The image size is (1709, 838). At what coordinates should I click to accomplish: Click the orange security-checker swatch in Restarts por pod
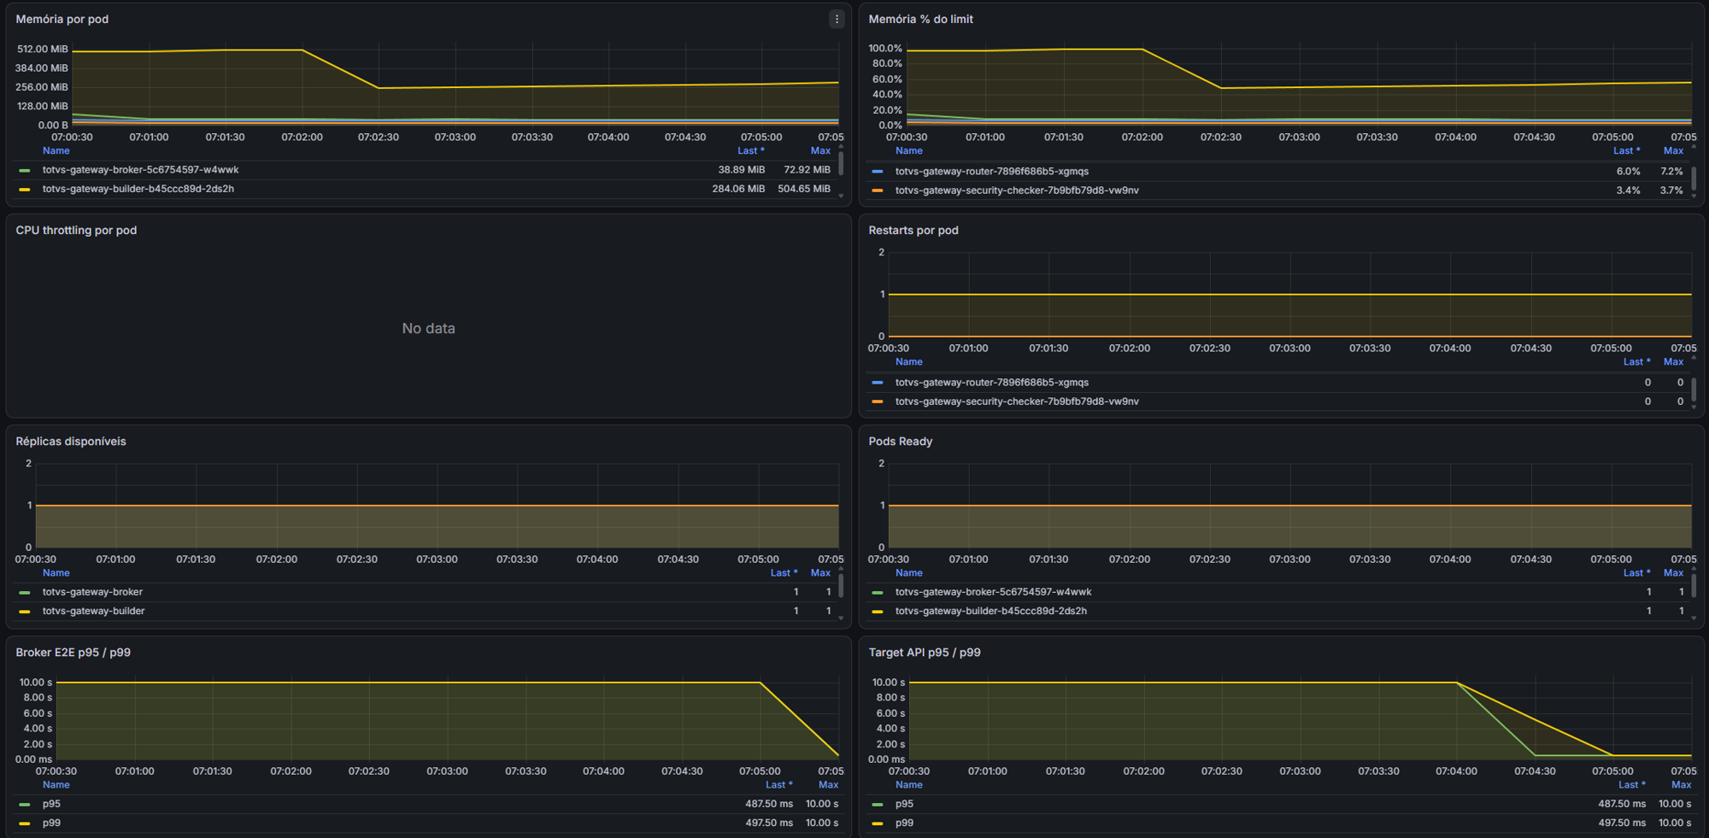[878, 401]
